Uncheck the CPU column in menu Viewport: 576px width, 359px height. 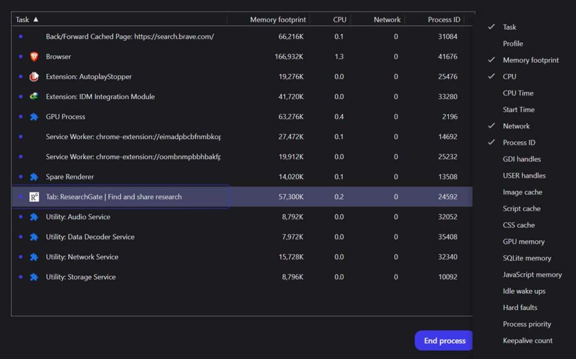click(x=509, y=77)
